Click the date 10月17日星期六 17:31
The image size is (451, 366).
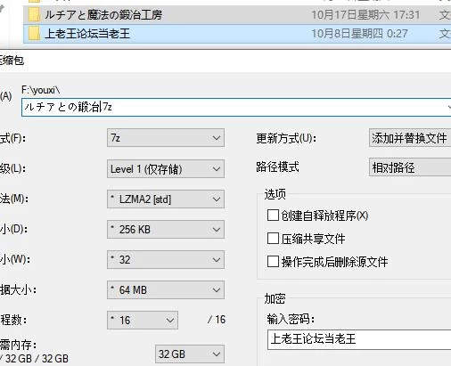point(365,15)
